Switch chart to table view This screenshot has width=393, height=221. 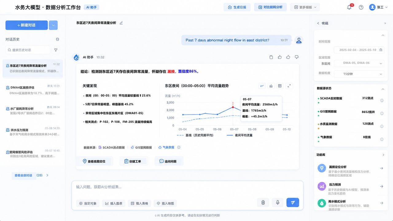[x=280, y=86]
